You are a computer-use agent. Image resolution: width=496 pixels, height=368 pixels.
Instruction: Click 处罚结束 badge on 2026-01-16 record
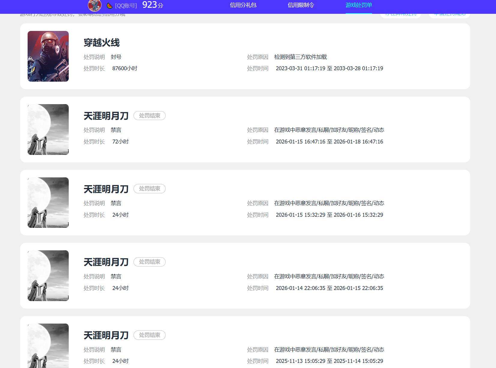tap(149, 189)
